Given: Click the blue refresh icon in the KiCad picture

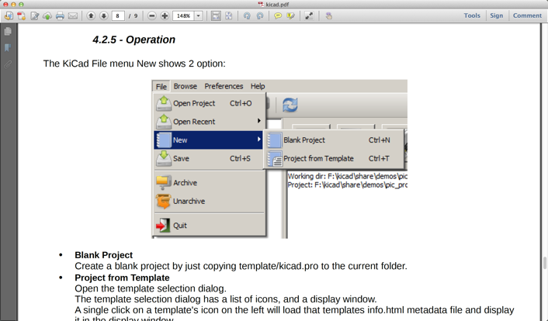Looking at the screenshot, I should 290,105.
